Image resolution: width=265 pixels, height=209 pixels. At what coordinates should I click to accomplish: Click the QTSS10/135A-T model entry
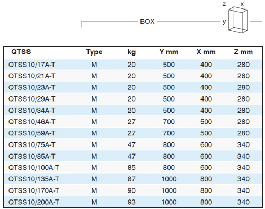click(x=34, y=179)
